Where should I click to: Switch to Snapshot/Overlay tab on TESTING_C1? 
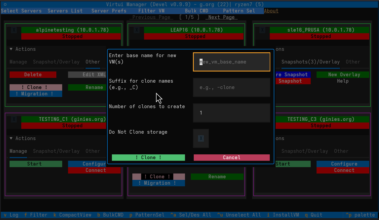[x=56, y=151]
